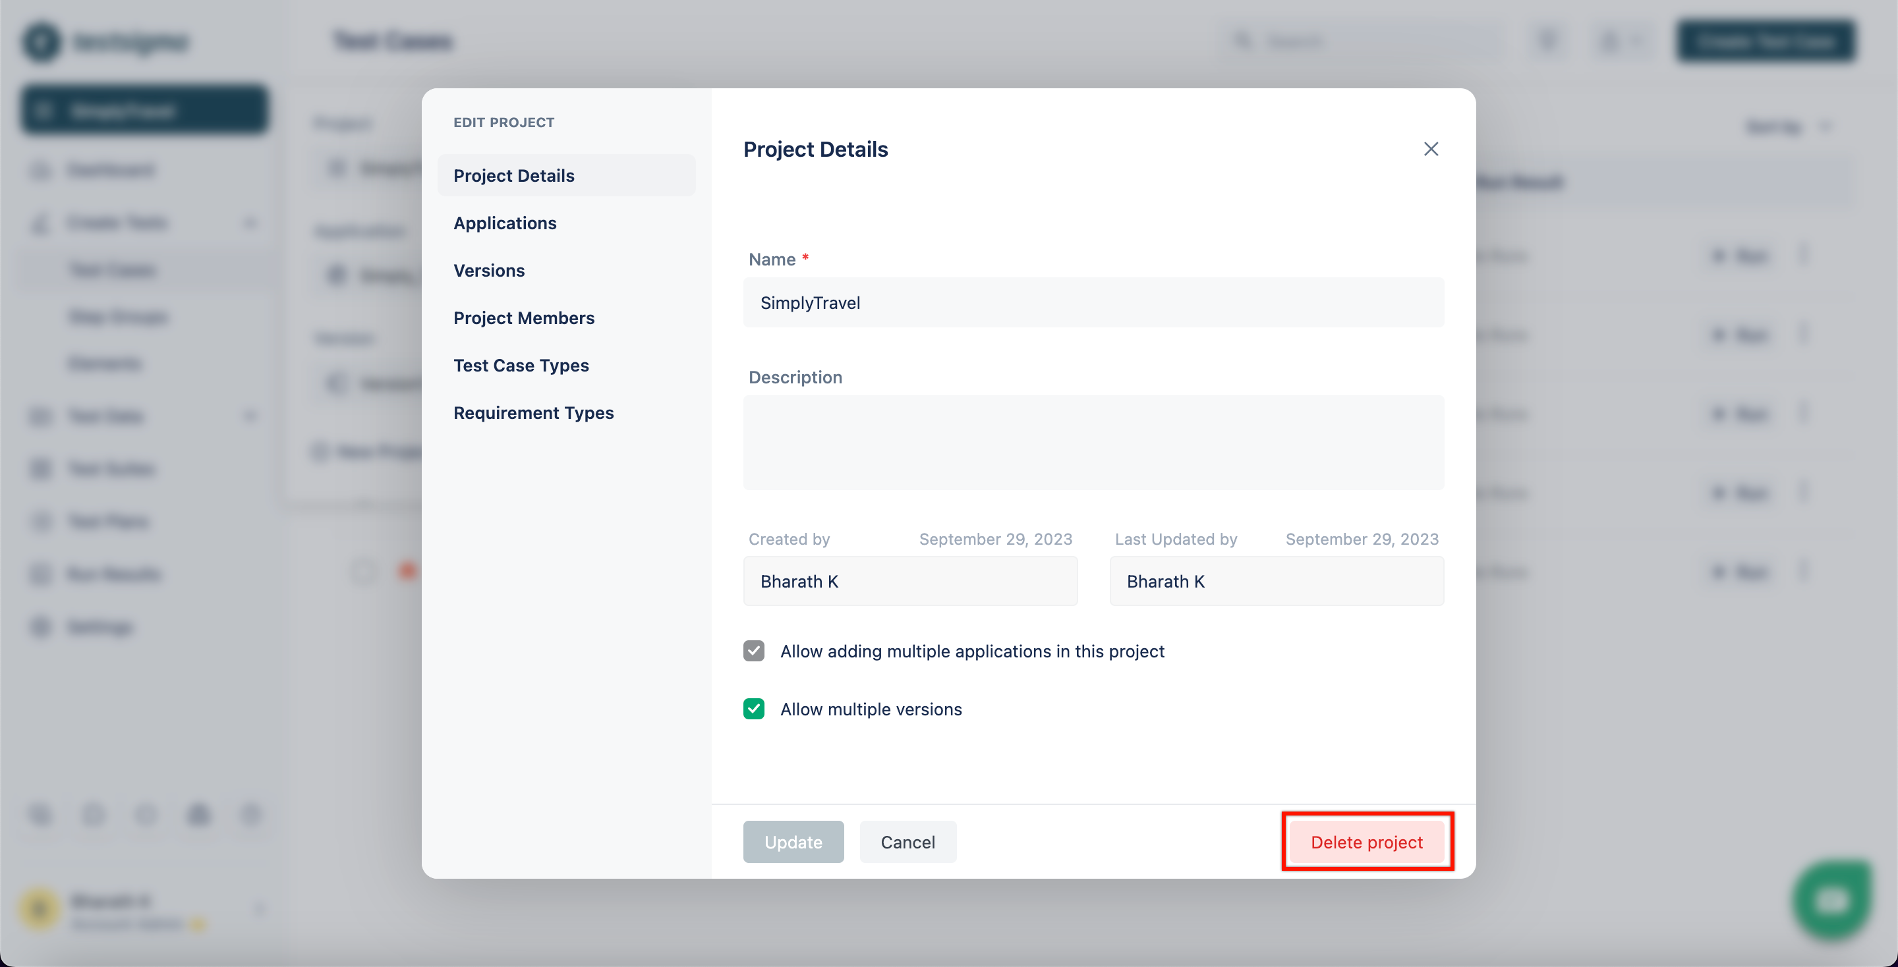Image resolution: width=1898 pixels, height=967 pixels.
Task: Open Requirement Types configuration tab
Action: (x=532, y=411)
